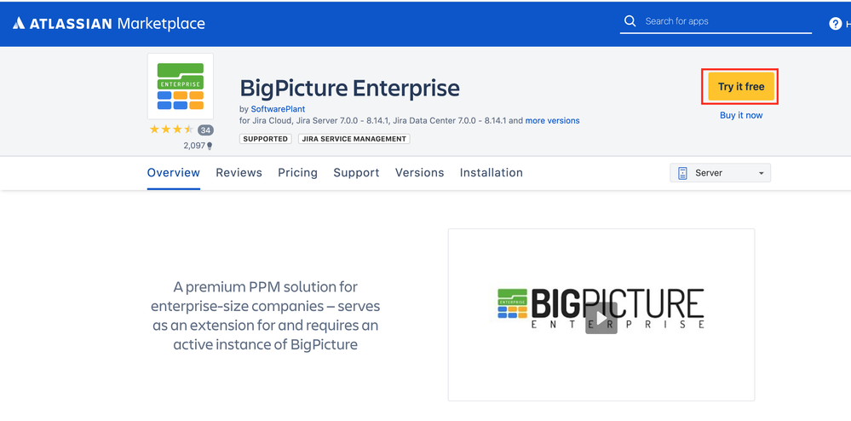851x421 pixels.
Task: Go to the Support tab
Action: 356,173
